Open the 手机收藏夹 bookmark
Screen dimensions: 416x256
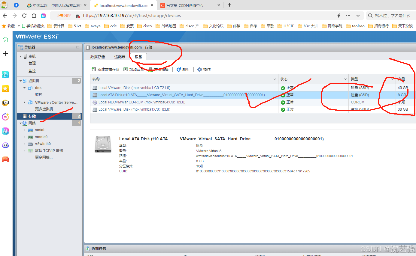(x=33, y=26)
